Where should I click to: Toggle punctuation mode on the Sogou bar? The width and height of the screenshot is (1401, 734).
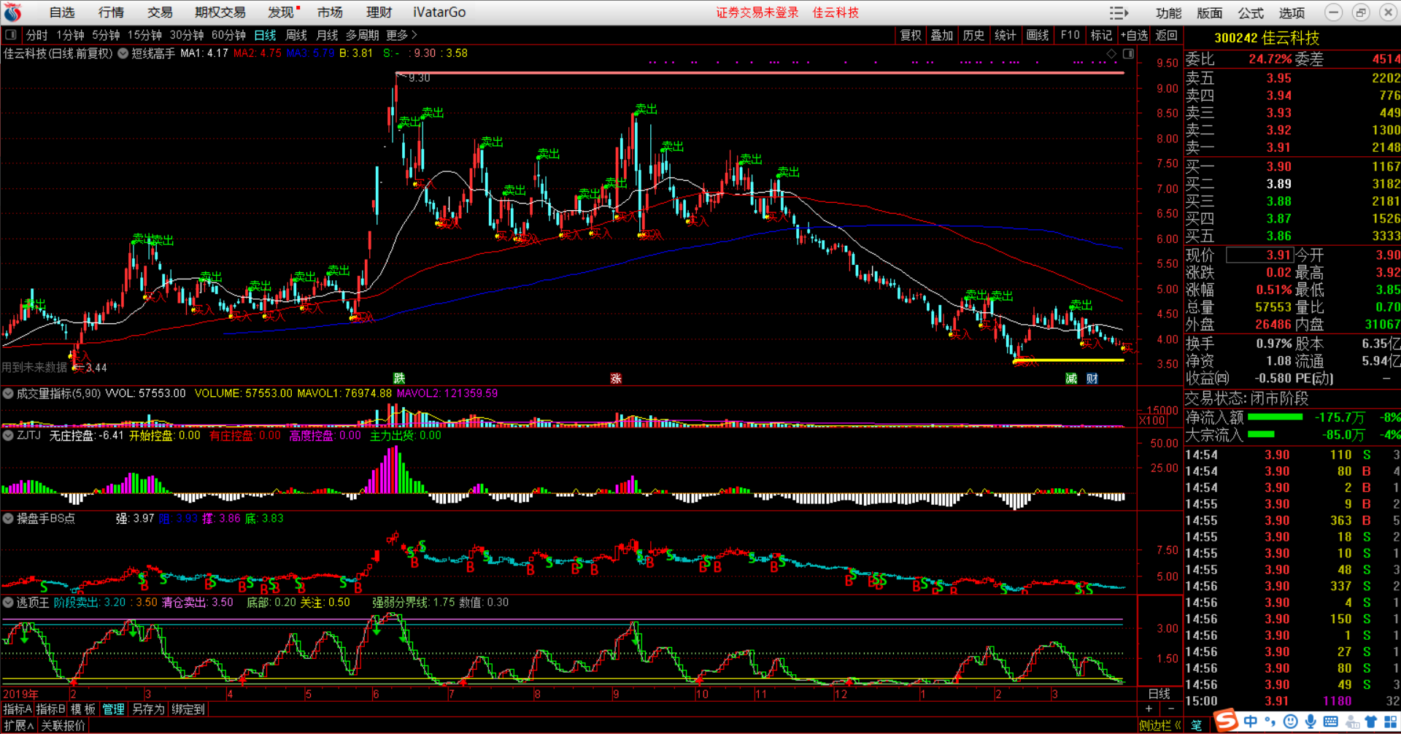click(x=1271, y=722)
